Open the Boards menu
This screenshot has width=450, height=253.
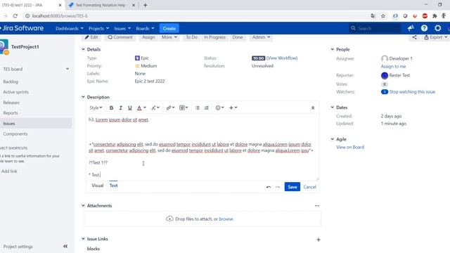(x=145, y=28)
